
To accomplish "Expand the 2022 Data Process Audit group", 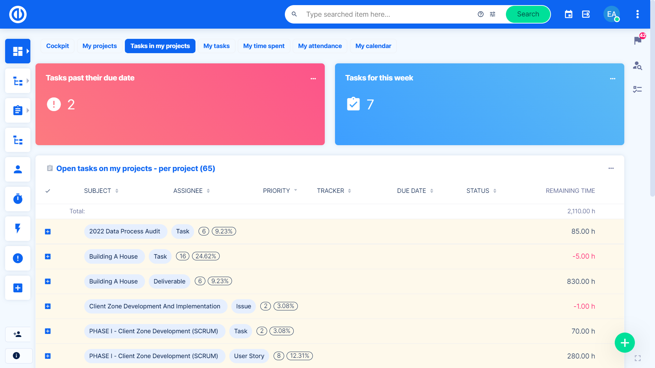I will pos(48,232).
